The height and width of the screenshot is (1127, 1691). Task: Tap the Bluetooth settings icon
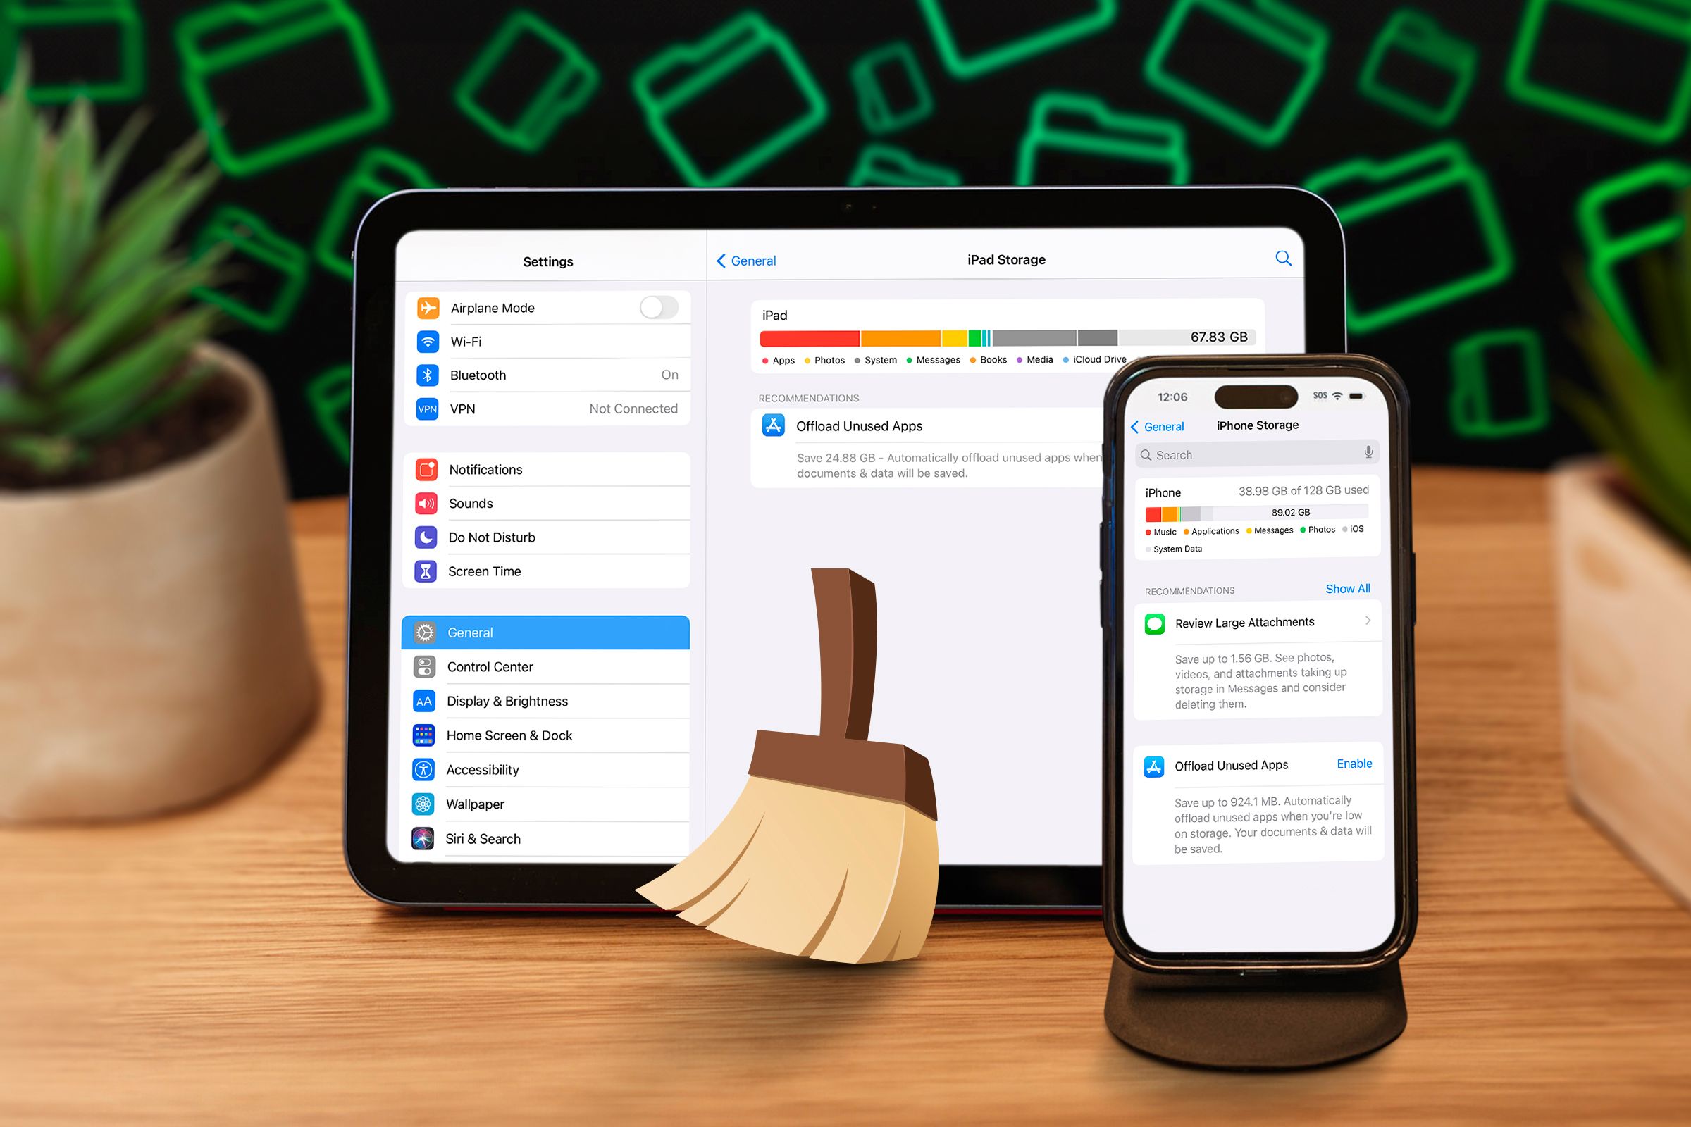click(428, 373)
